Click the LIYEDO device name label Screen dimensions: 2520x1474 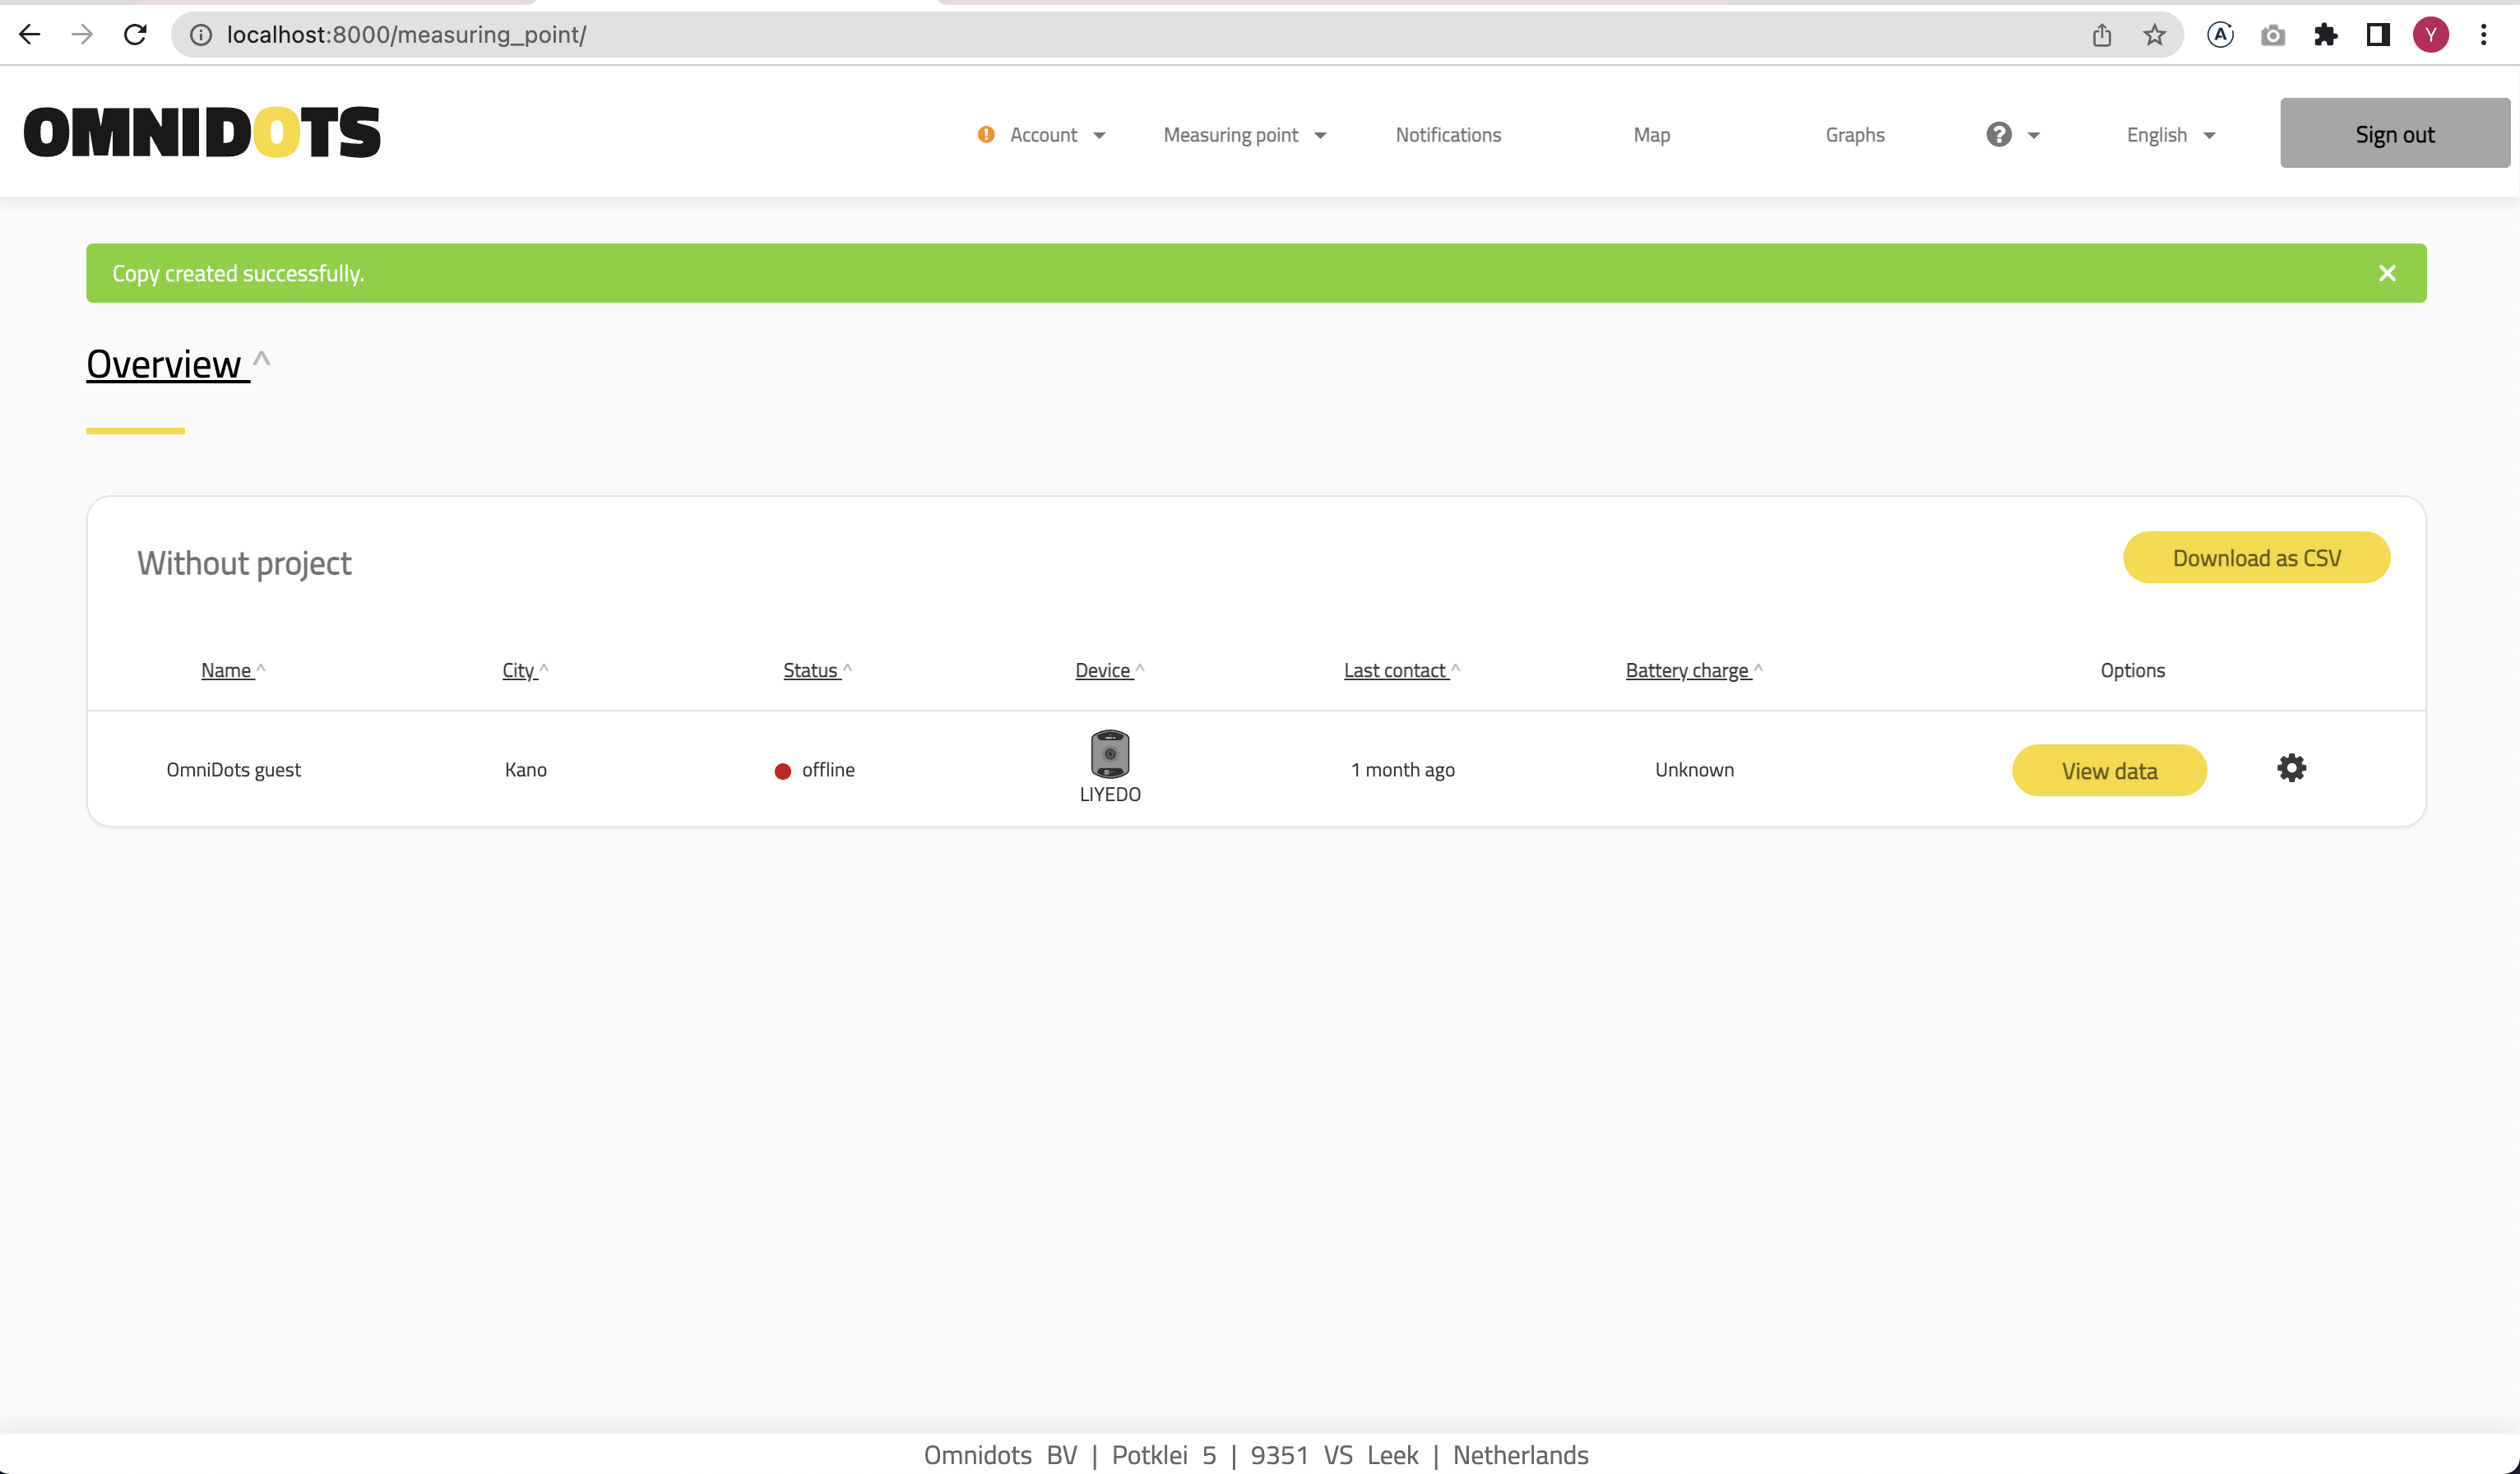point(1109,794)
